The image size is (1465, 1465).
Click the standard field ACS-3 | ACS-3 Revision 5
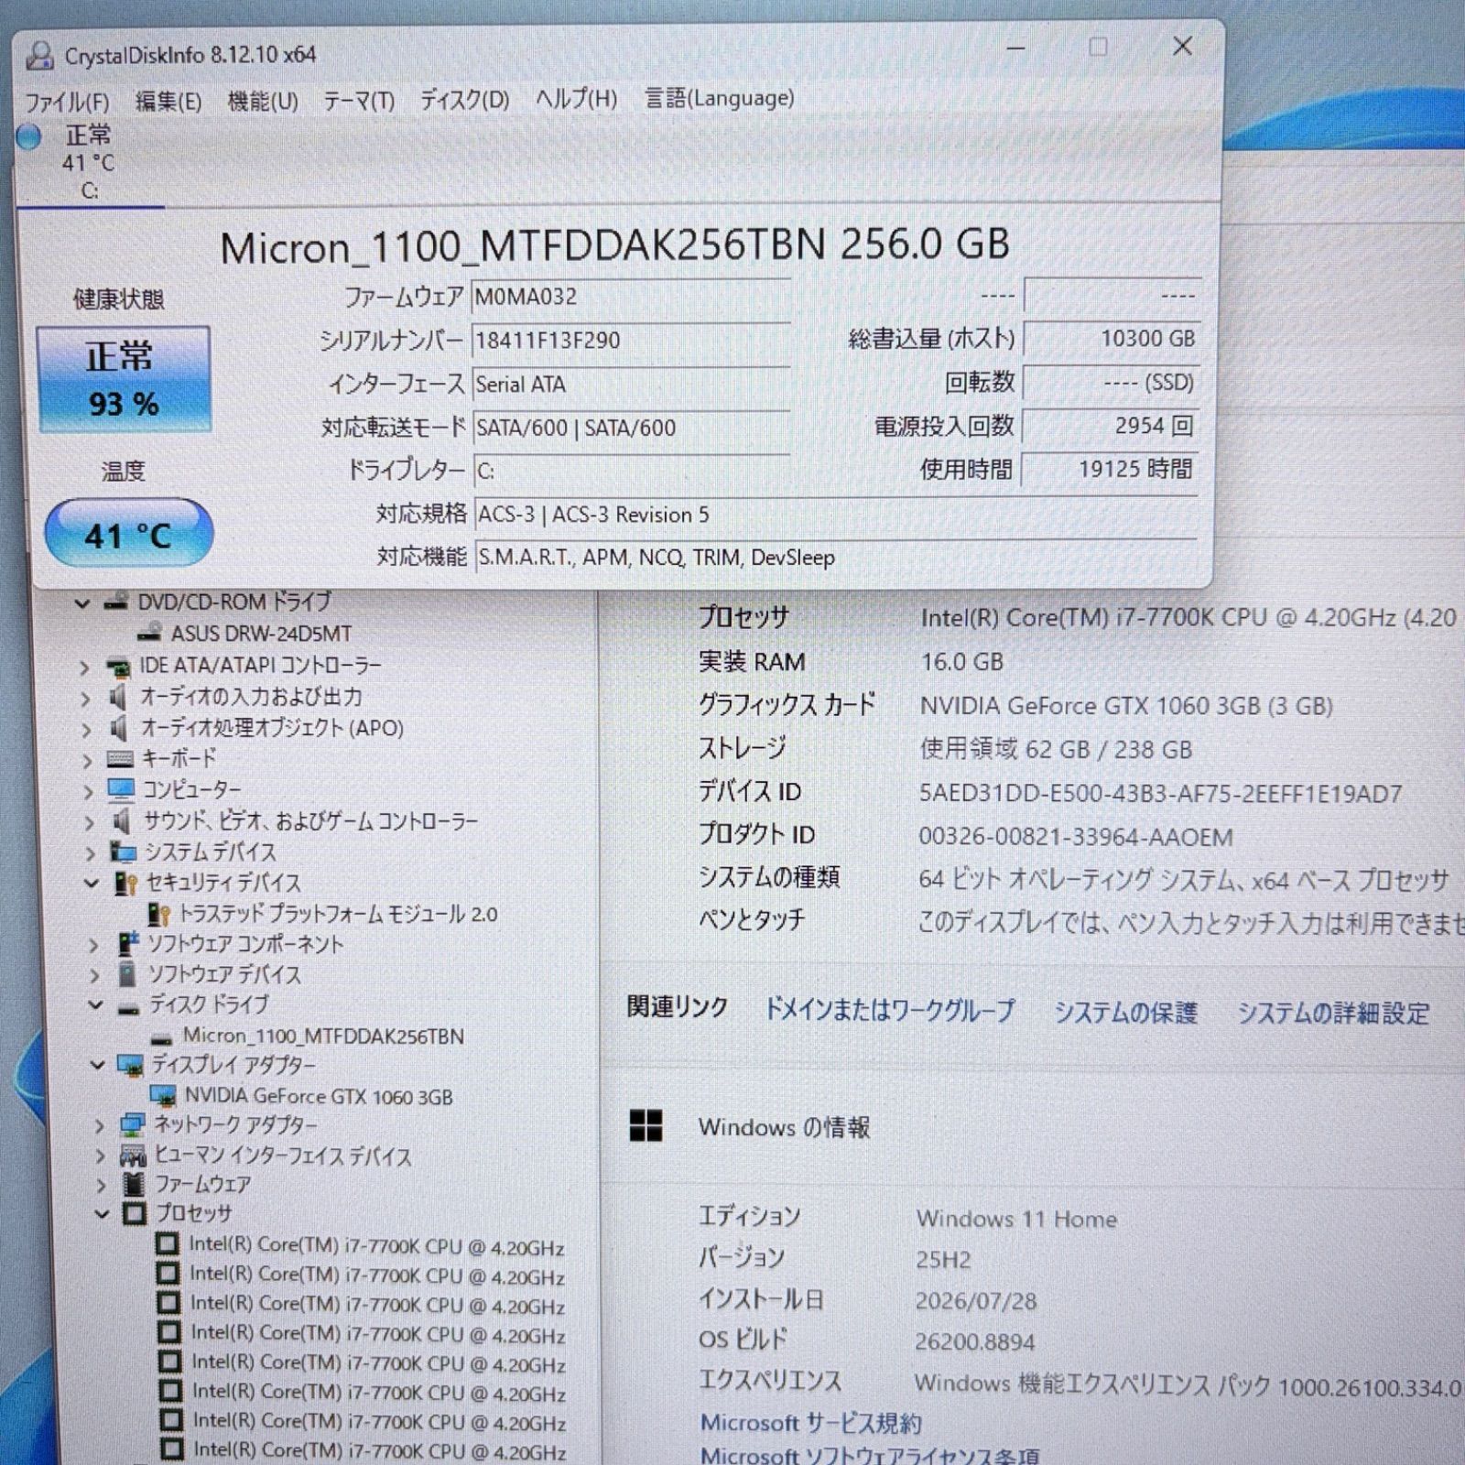point(836,515)
